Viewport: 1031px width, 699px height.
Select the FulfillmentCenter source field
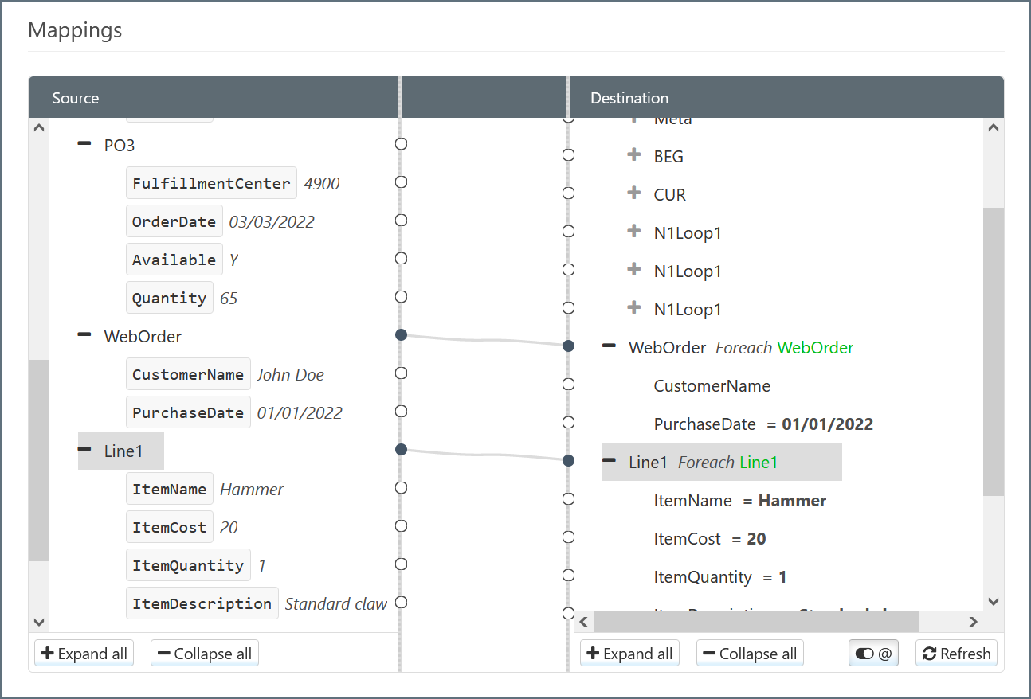(x=211, y=183)
